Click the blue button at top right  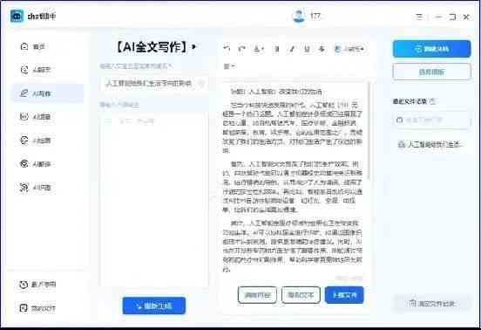tap(431, 49)
